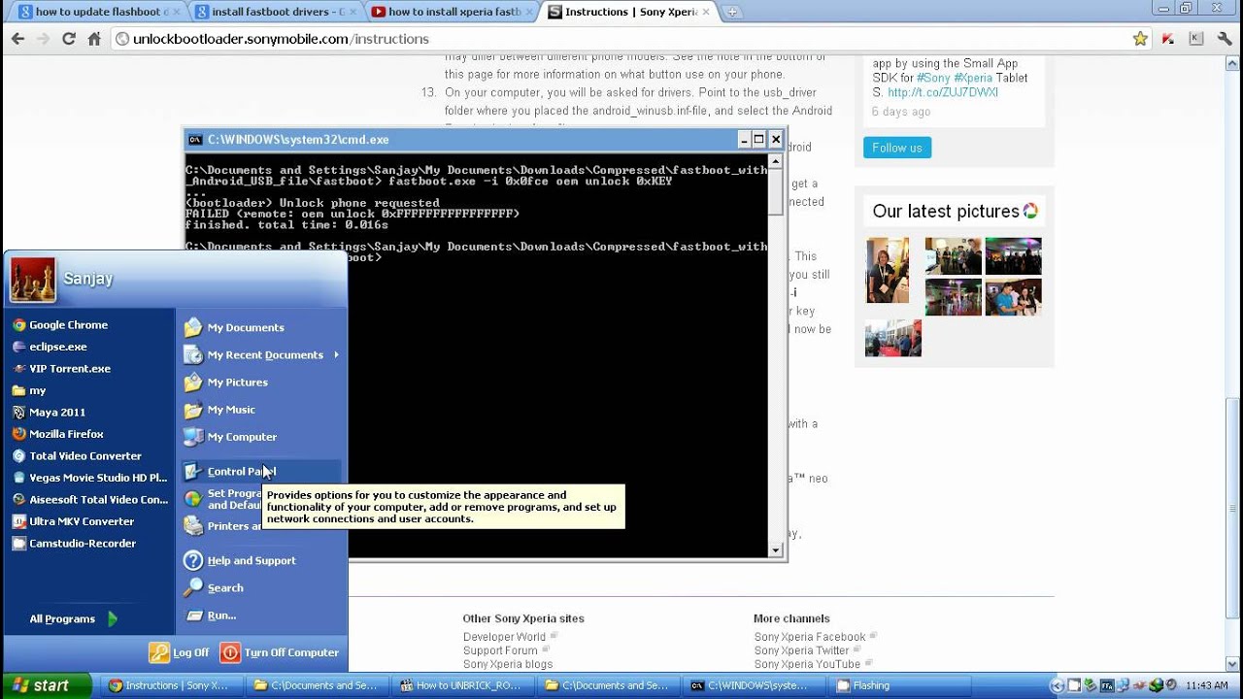Expand My Recent Documents submenu arrow
The height and width of the screenshot is (699, 1243).
336,354
